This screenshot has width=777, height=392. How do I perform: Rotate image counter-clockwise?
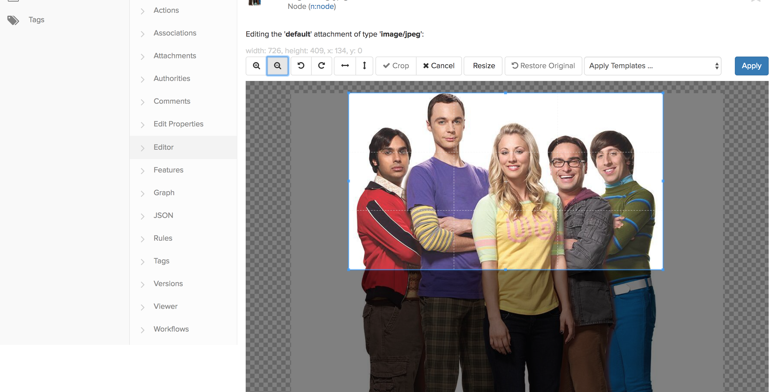[x=301, y=66]
